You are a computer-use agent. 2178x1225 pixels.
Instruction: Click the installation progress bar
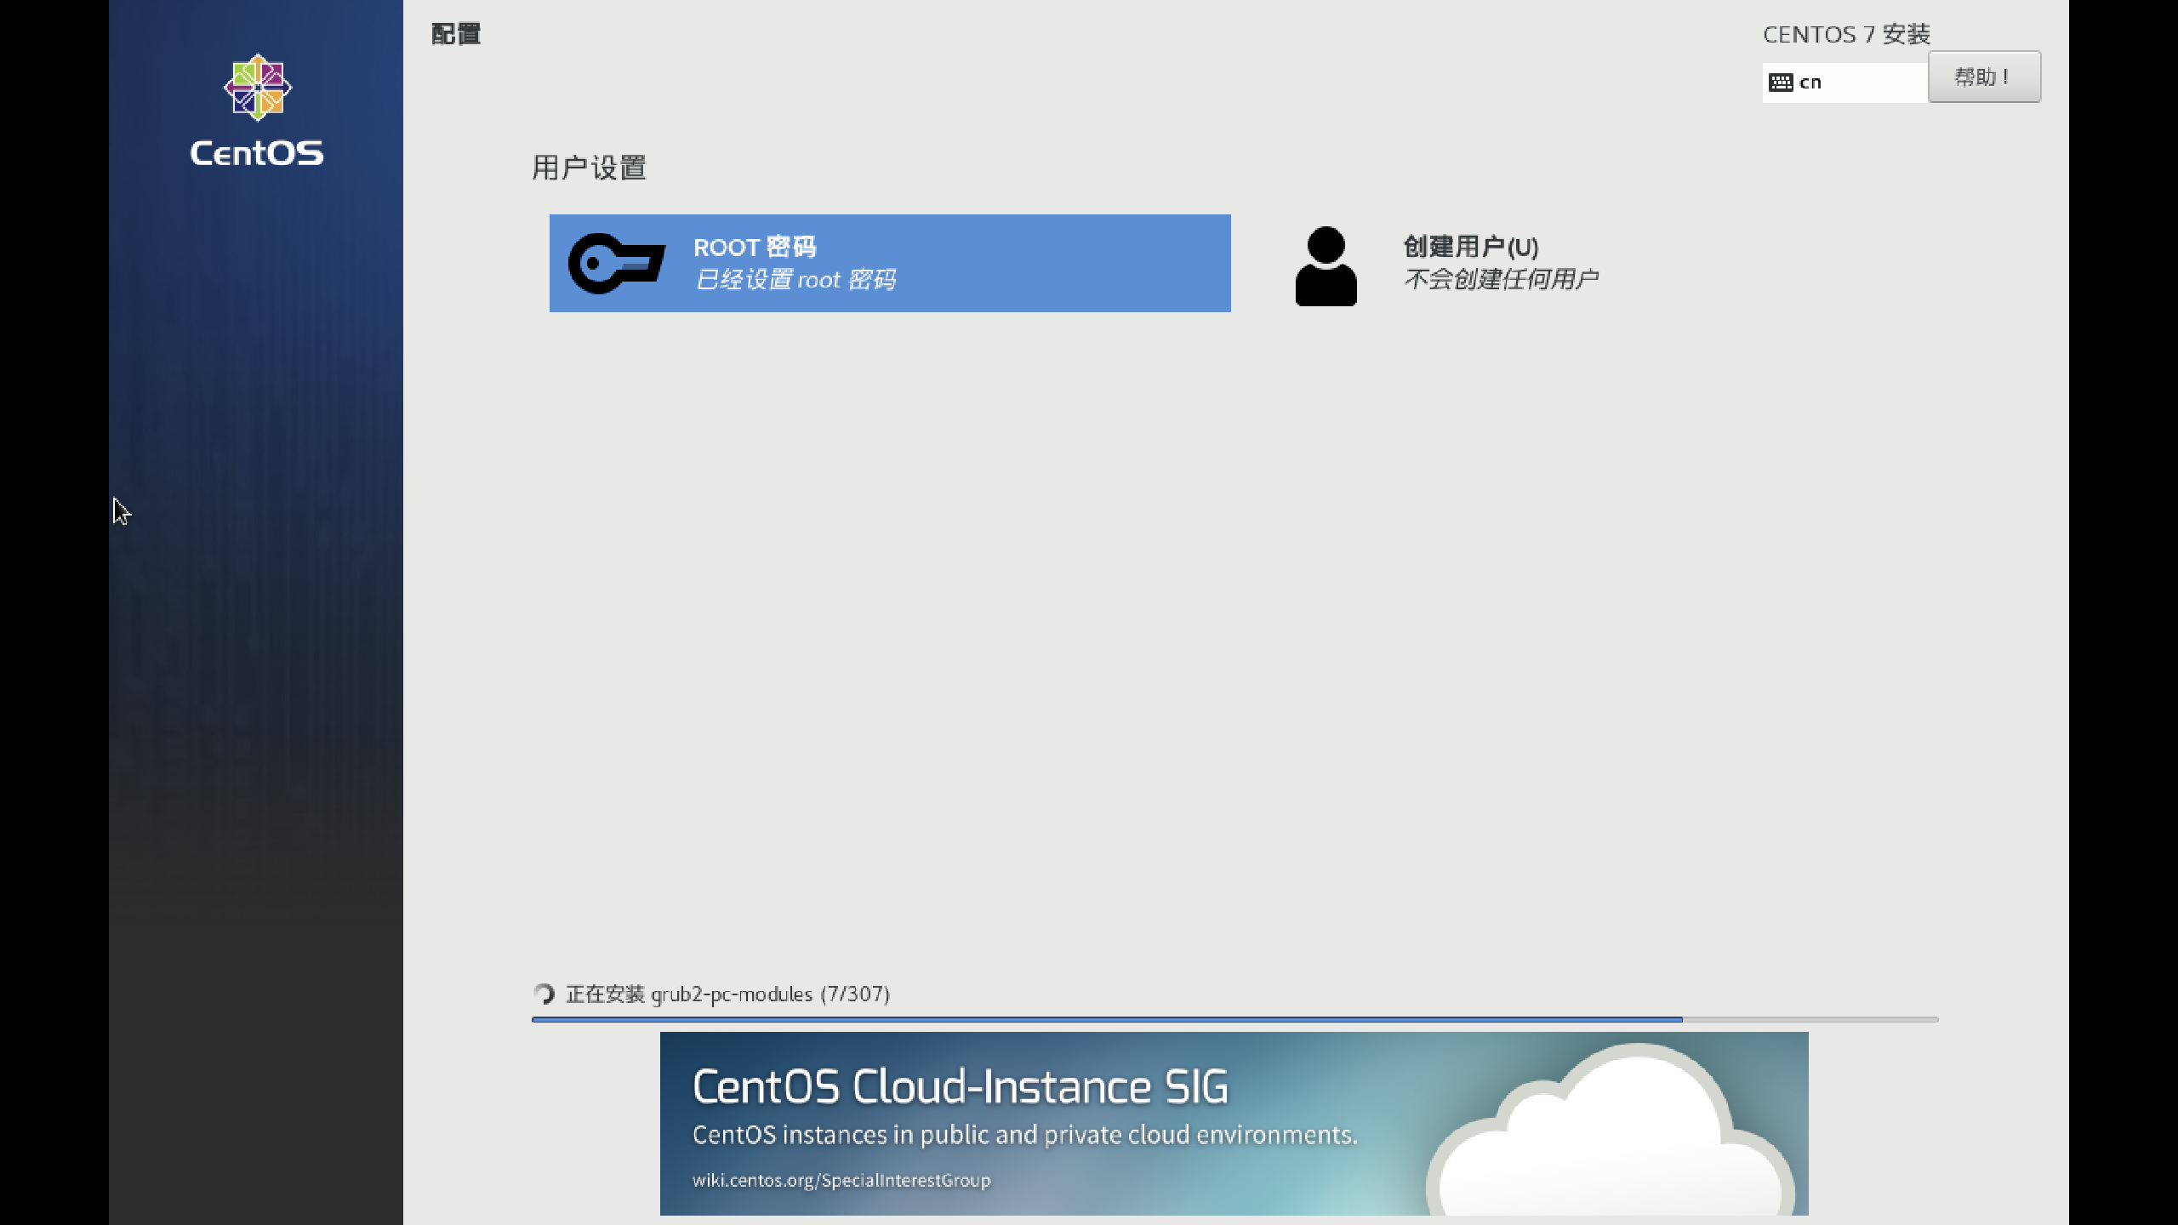[1234, 1018]
